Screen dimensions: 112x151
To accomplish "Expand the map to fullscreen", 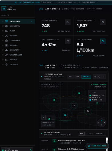I will (104, 77).
